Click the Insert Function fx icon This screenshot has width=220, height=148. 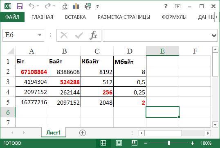94,35
